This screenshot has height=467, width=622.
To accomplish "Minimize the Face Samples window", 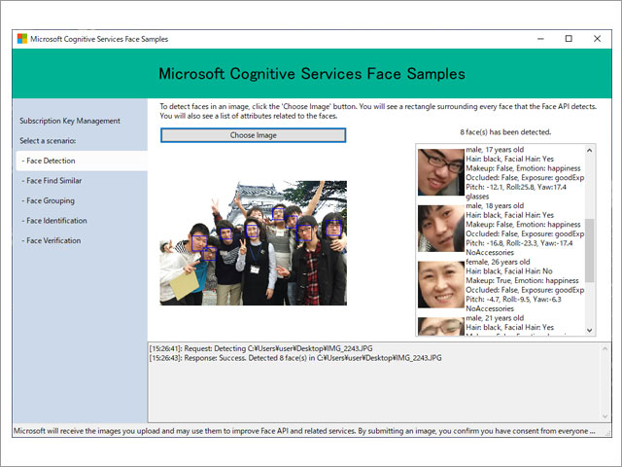I will point(540,39).
